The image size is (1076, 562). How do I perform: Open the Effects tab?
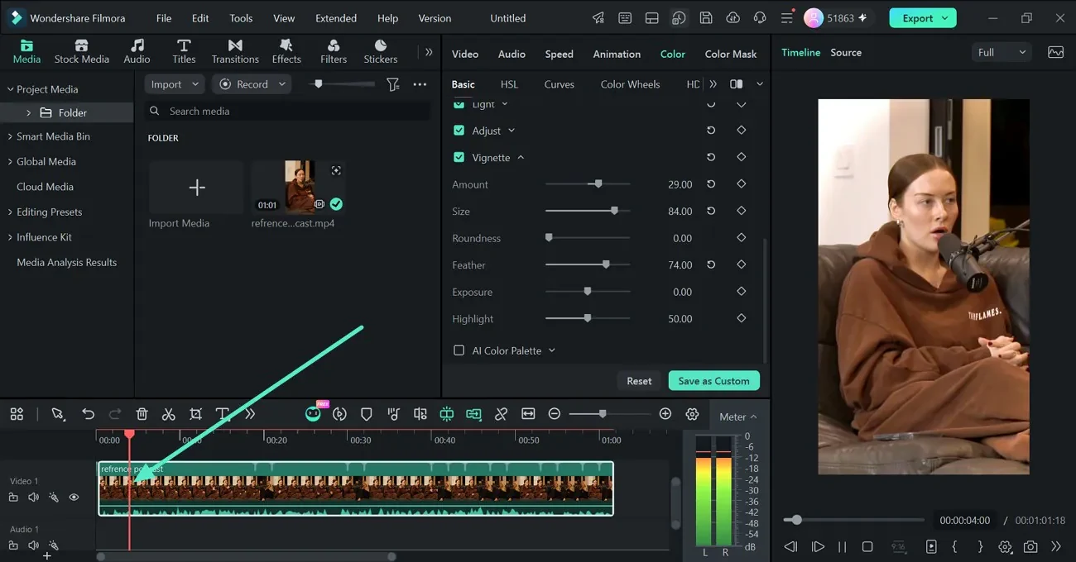(286, 51)
